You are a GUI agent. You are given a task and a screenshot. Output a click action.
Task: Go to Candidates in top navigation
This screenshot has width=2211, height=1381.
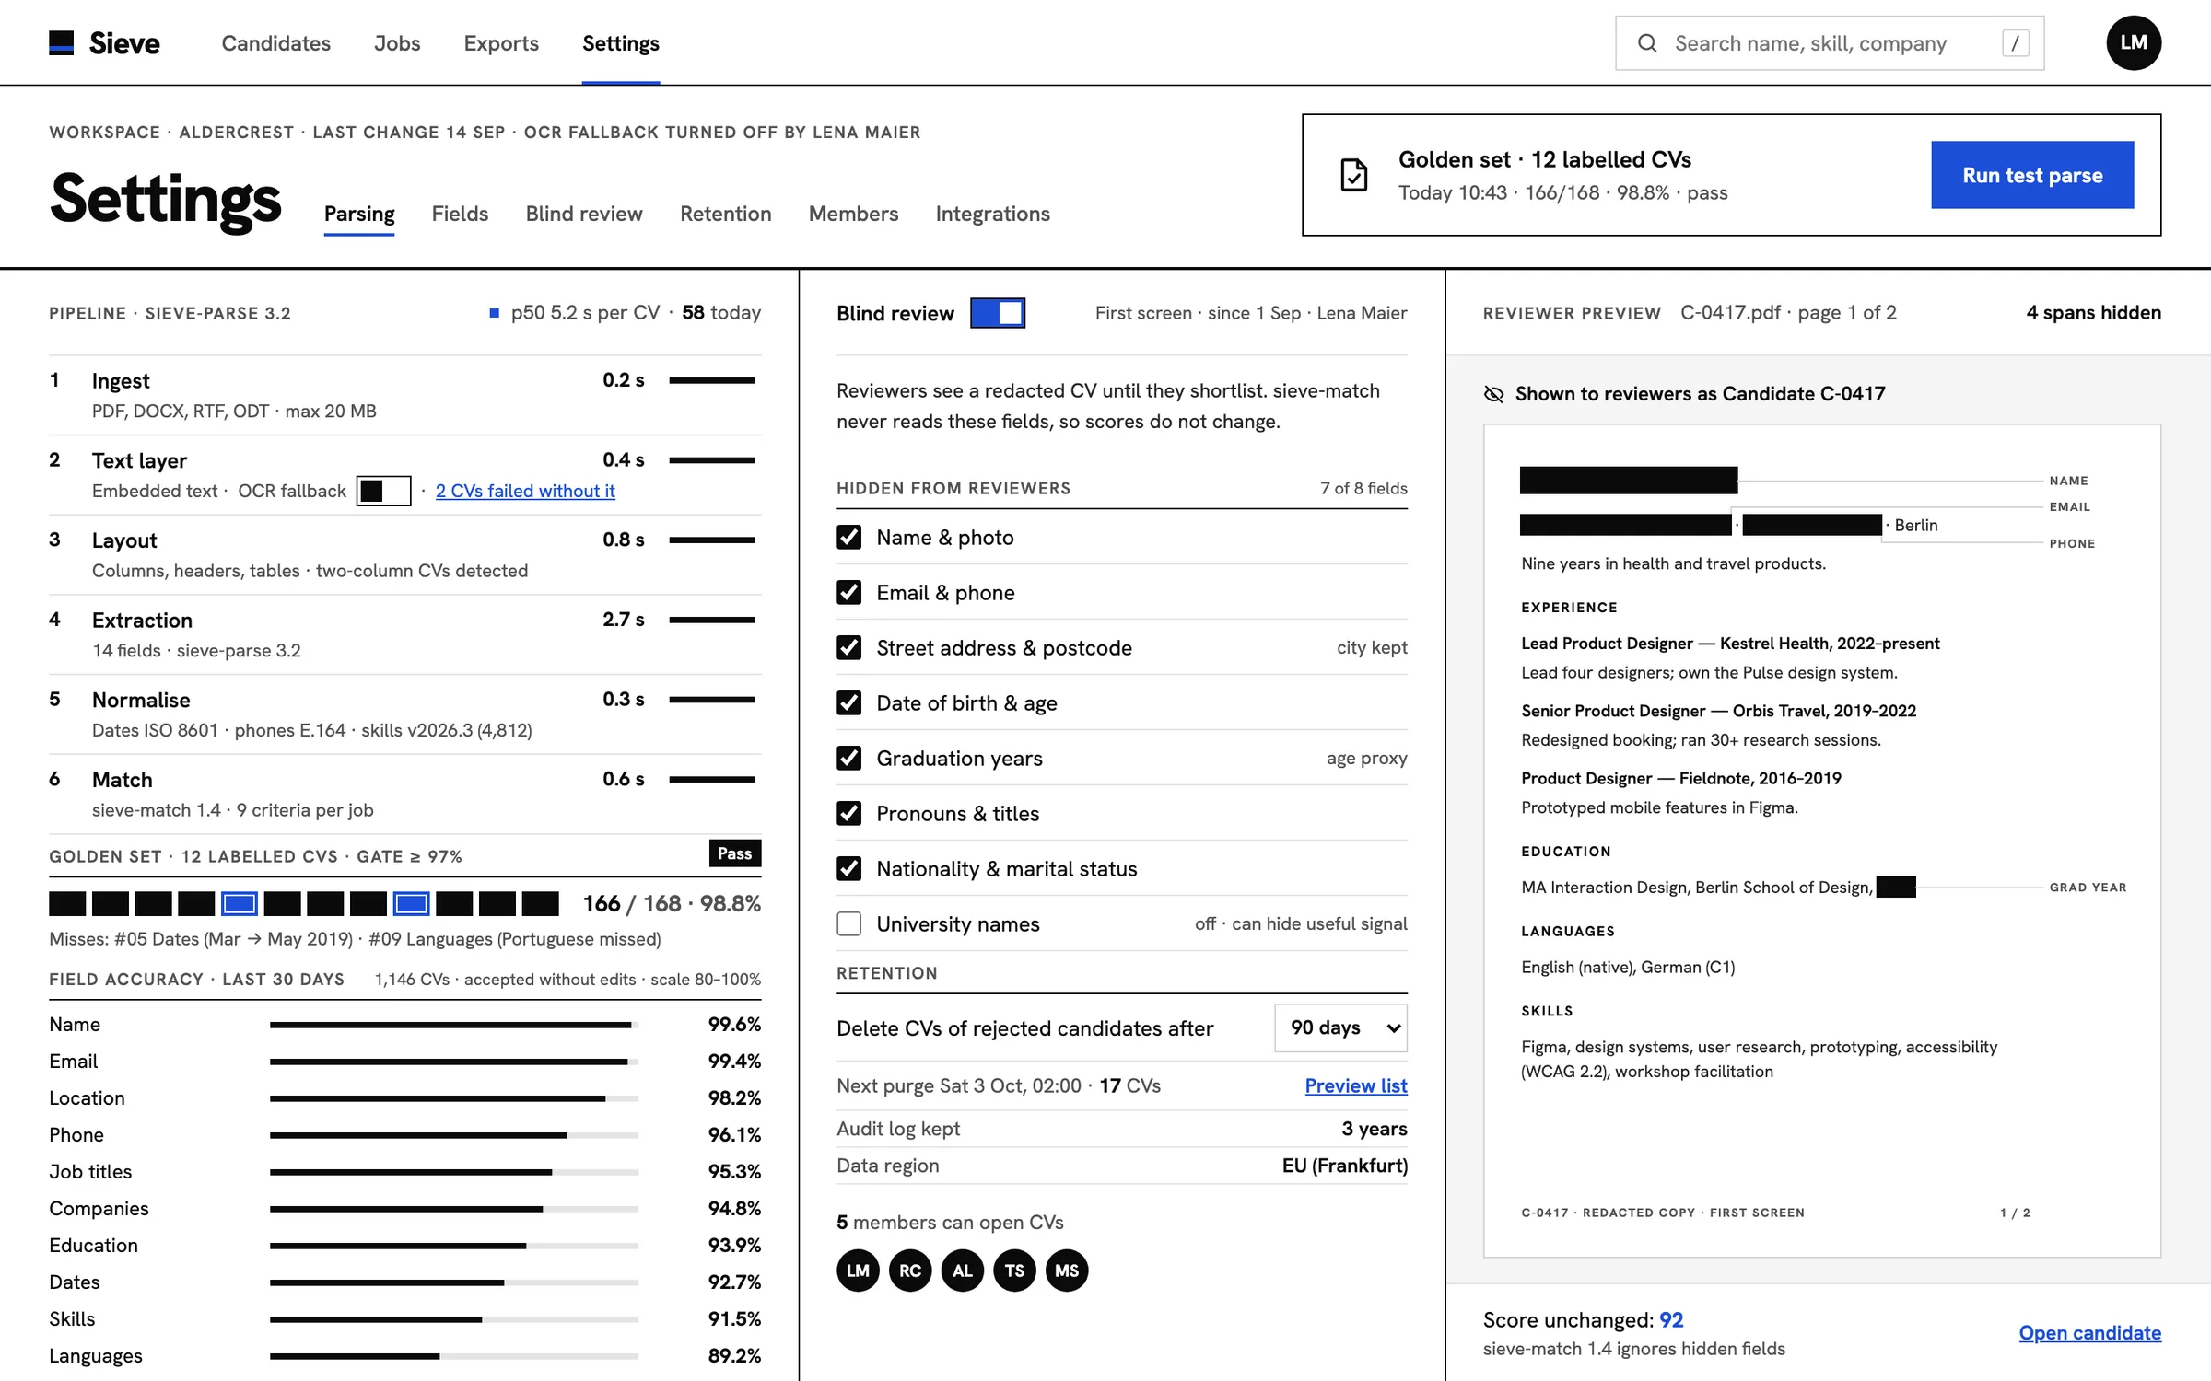coord(275,43)
